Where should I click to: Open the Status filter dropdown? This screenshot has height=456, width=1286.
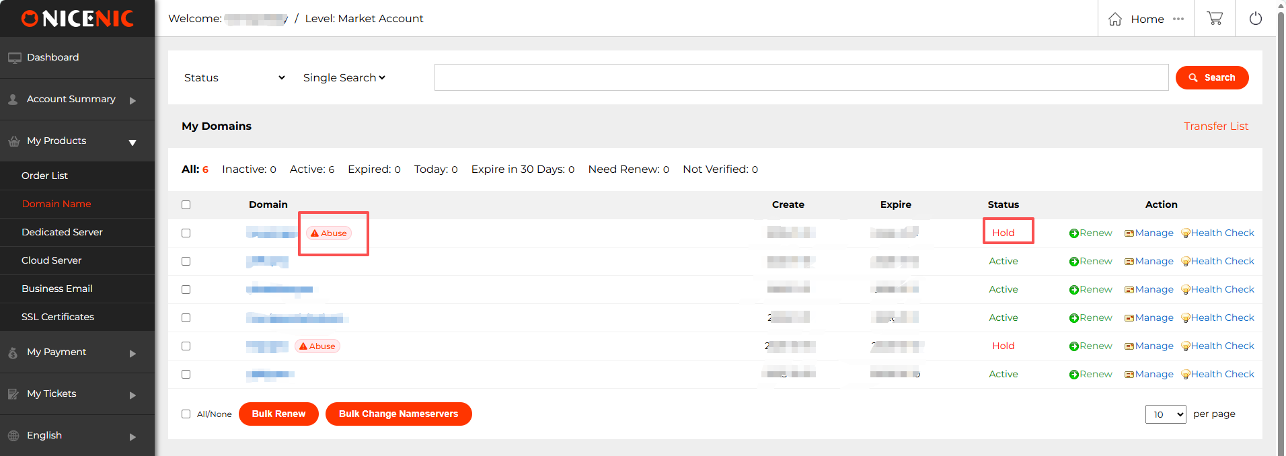pyautogui.click(x=234, y=78)
